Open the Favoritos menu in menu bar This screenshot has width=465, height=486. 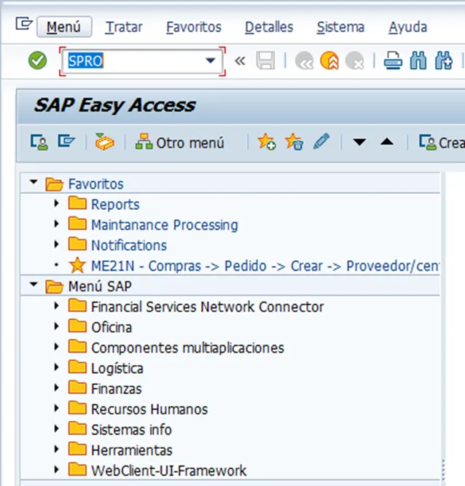click(194, 27)
